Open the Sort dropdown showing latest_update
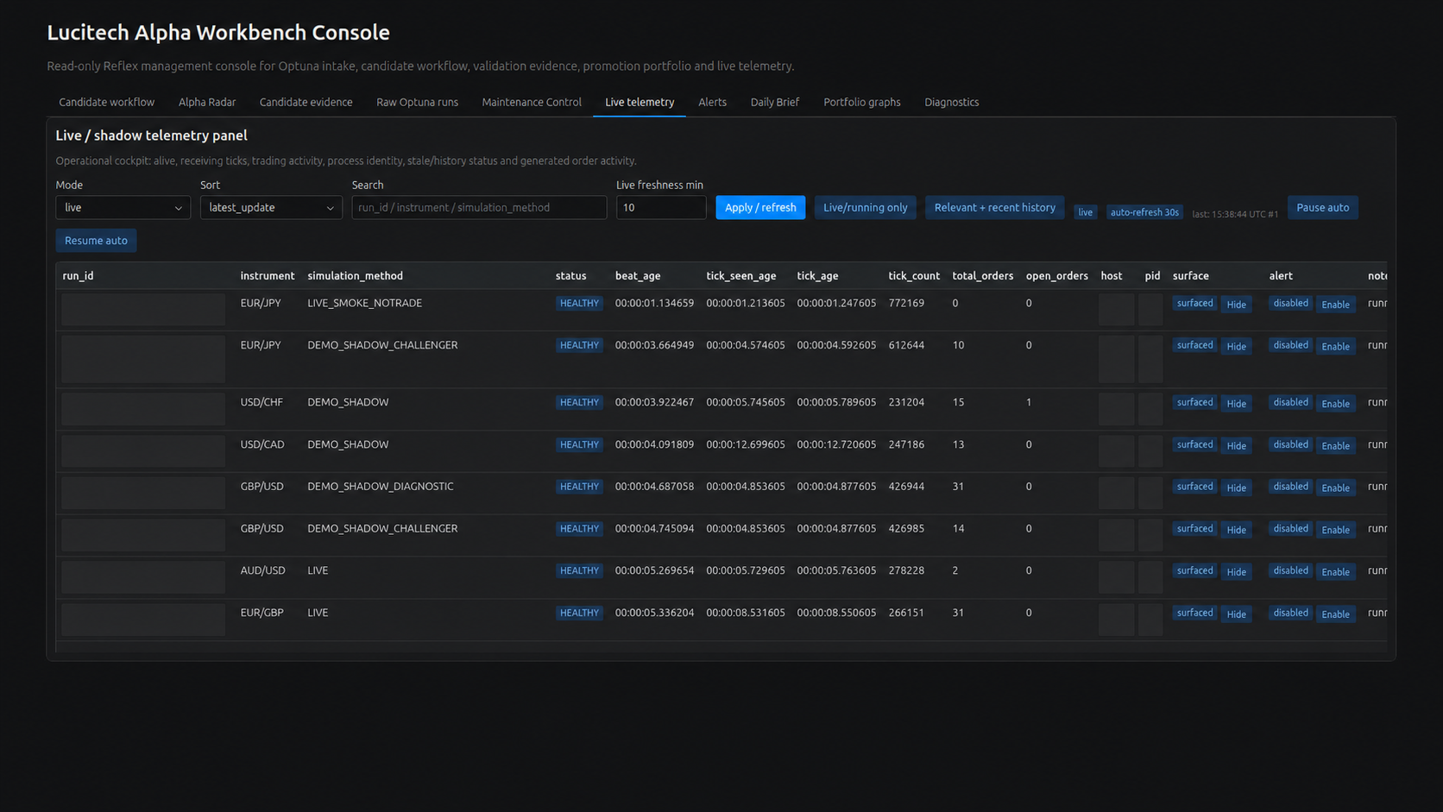 coord(271,207)
